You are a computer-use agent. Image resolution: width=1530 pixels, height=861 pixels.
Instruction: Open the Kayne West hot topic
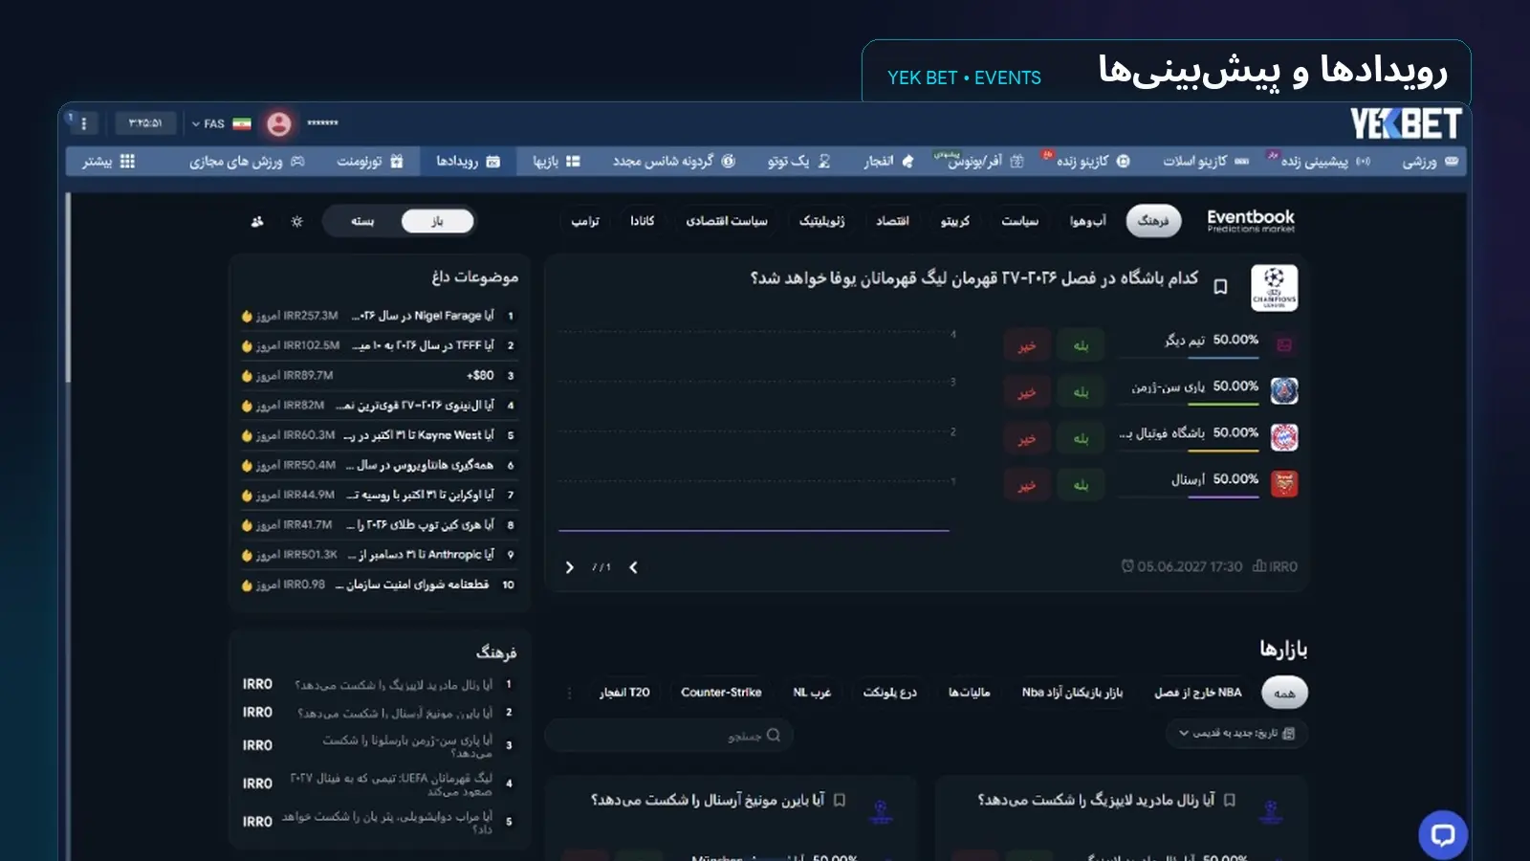[x=379, y=435]
